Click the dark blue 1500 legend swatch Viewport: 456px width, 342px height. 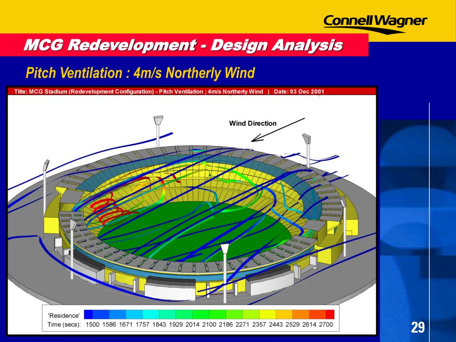[89, 314]
